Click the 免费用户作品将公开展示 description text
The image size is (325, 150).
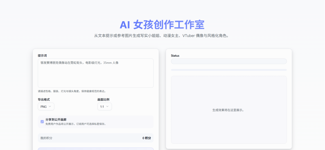pyautogui.click(x=76, y=124)
